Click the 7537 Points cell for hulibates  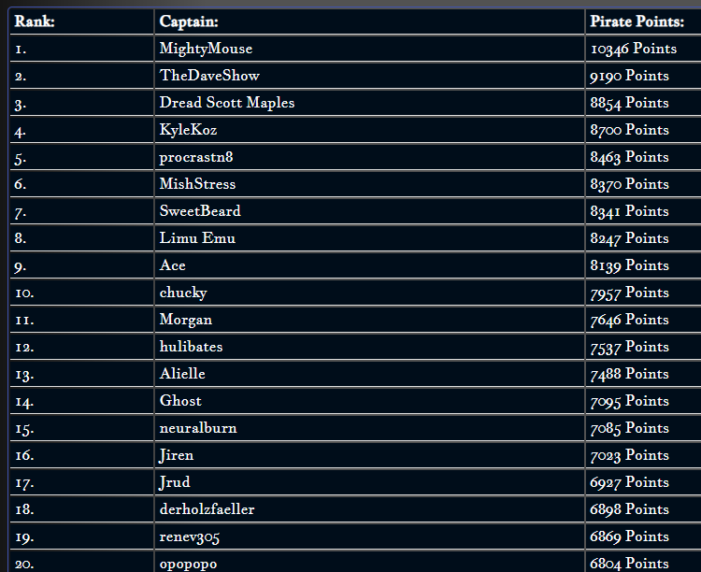point(629,347)
